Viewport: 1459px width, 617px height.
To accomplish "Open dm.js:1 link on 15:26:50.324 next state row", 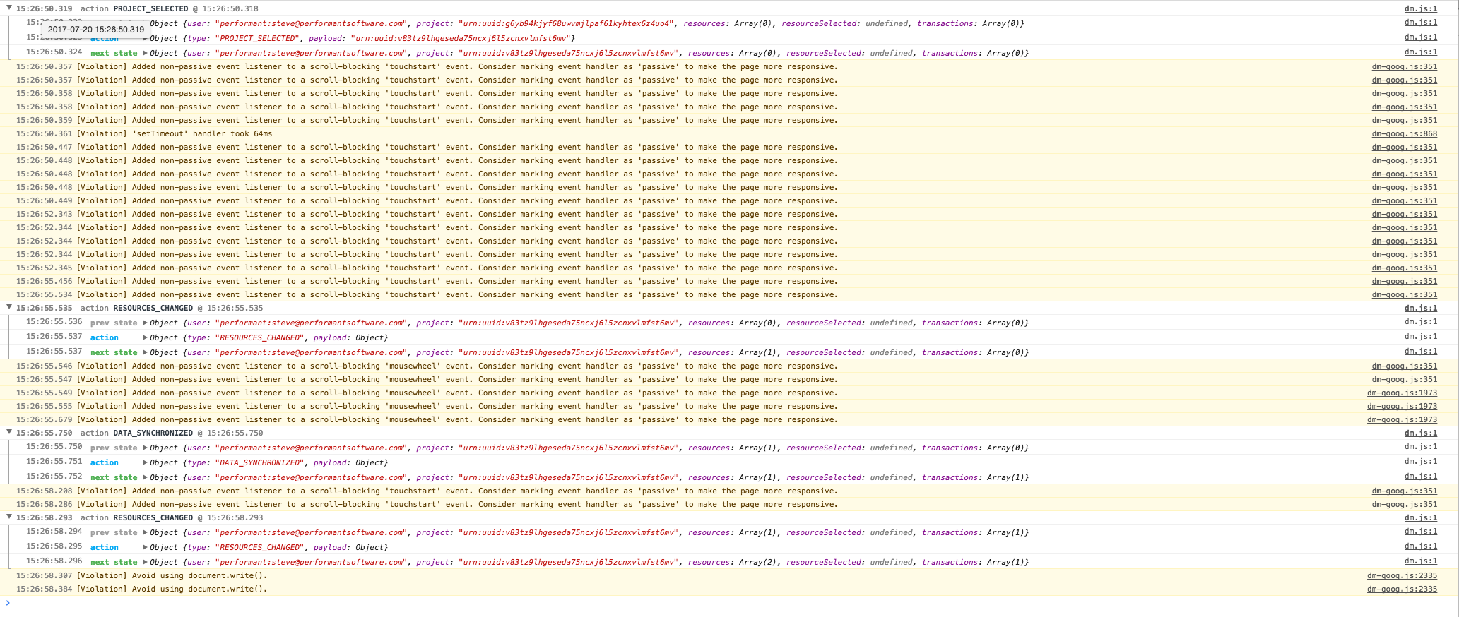I will coord(1420,52).
